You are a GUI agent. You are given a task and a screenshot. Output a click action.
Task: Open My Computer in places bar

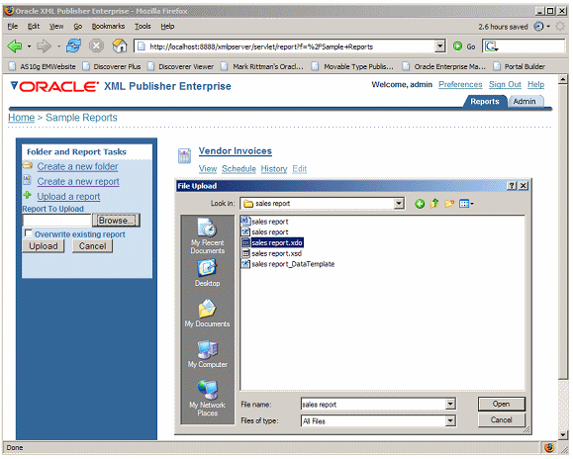(x=207, y=354)
